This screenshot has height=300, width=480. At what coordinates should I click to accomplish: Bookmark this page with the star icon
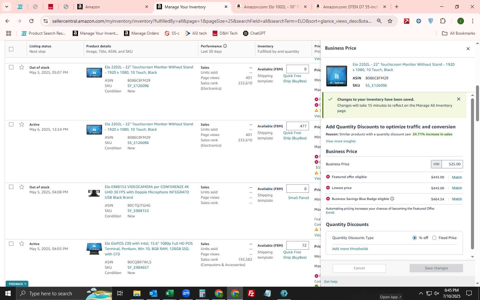390,21
